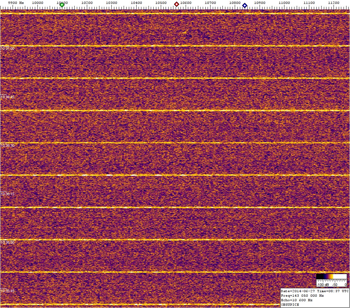Click the 10:37:00 time label

pyautogui.click(x=7, y=48)
